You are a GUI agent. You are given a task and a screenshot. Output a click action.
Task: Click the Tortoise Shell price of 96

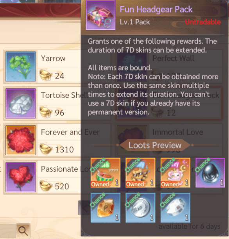(x=59, y=113)
